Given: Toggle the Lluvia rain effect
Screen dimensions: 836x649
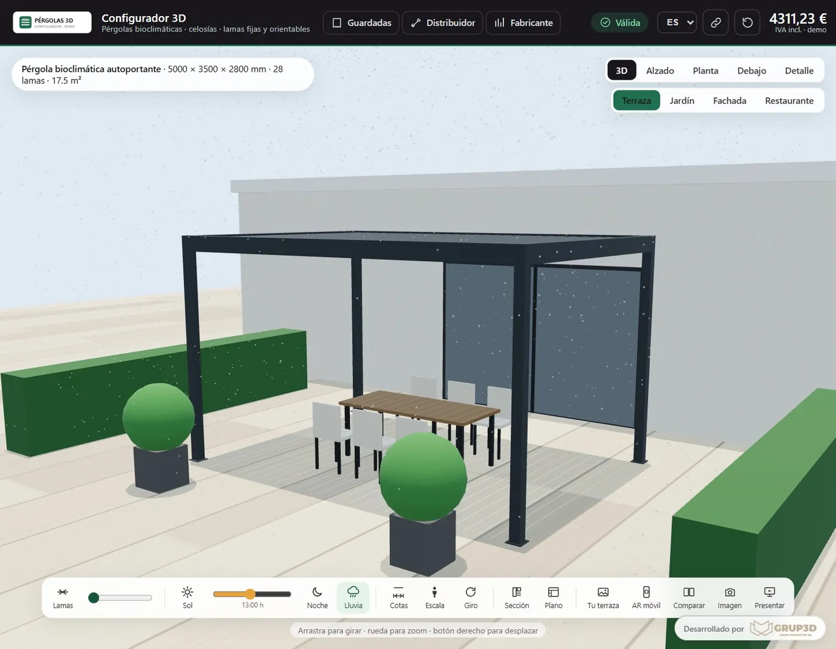Looking at the screenshot, I should 353,597.
